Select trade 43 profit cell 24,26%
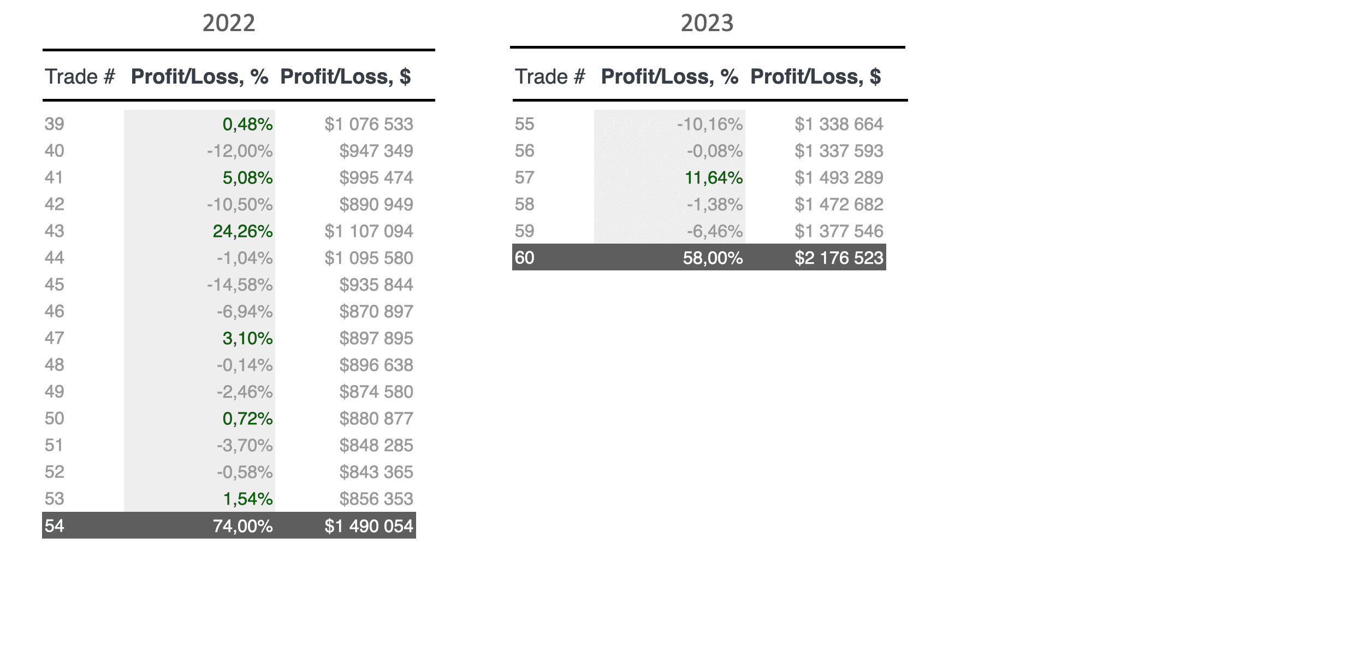This screenshot has height=650, width=1352. (242, 231)
